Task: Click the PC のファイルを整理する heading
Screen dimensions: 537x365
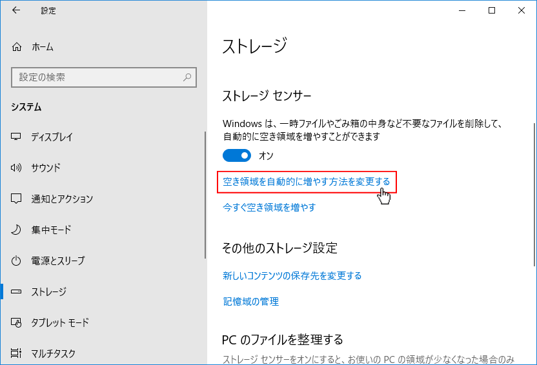Action: (283, 340)
